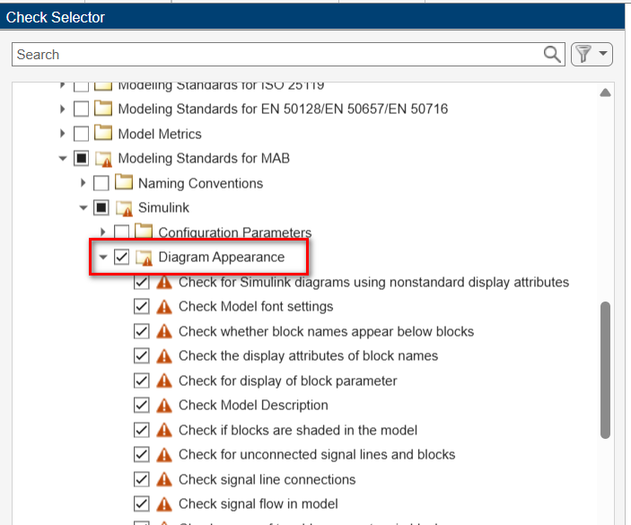Check the Naming Conventions checkbox
631x525 pixels.
point(101,183)
